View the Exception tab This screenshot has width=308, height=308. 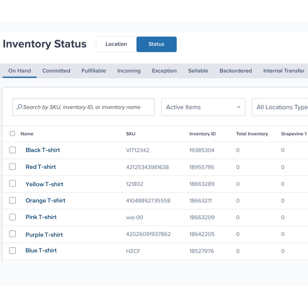pyautogui.click(x=164, y=71)
